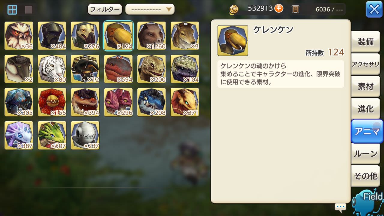Tap the Field button
Viewport: 384px width, 216px height.
click(368, 202)
